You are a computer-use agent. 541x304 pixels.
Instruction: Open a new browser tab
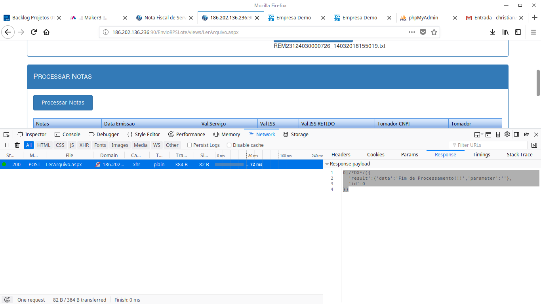(x=535, y=17)
